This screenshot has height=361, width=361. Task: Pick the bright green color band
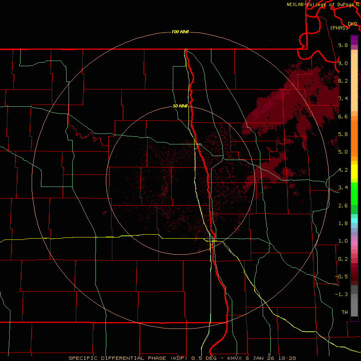click(354, 193)
